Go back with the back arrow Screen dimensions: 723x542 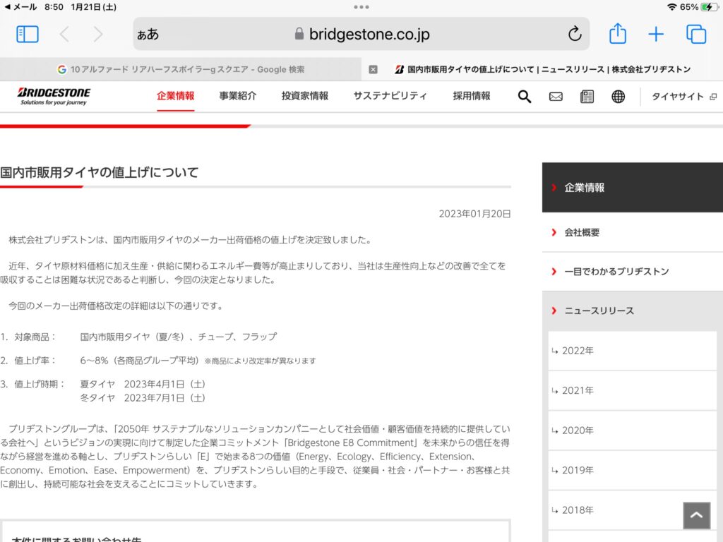[64, 34]
